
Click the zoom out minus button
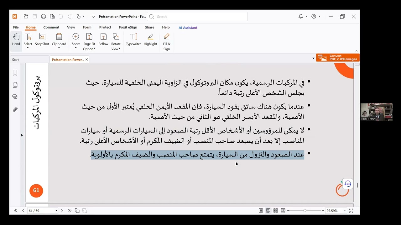[288, 211]
